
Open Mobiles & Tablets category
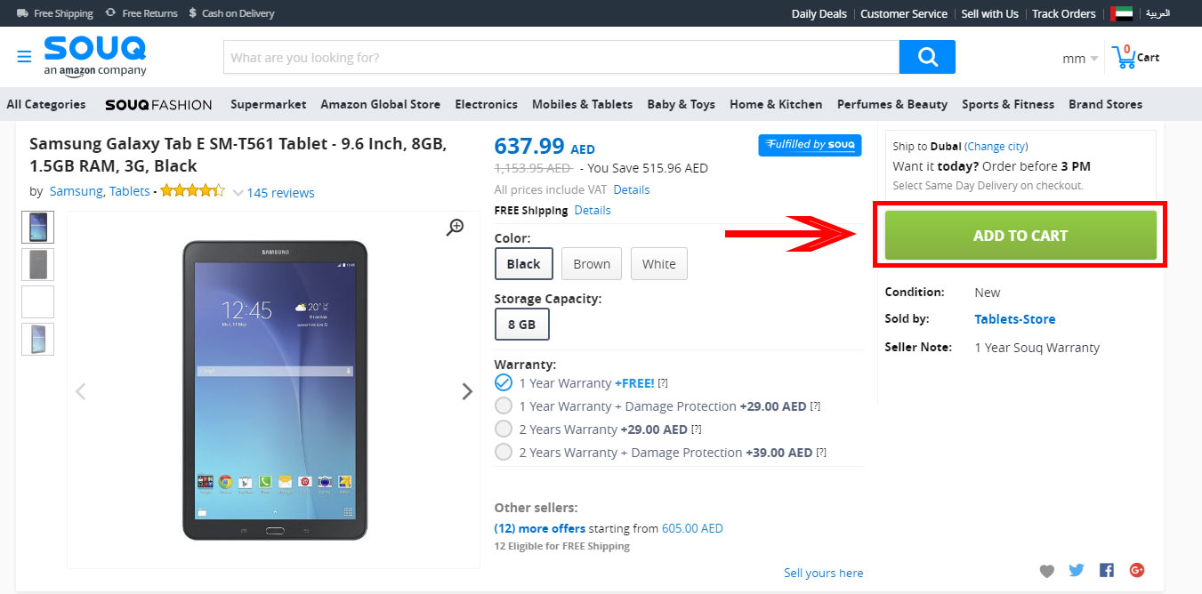582,104
